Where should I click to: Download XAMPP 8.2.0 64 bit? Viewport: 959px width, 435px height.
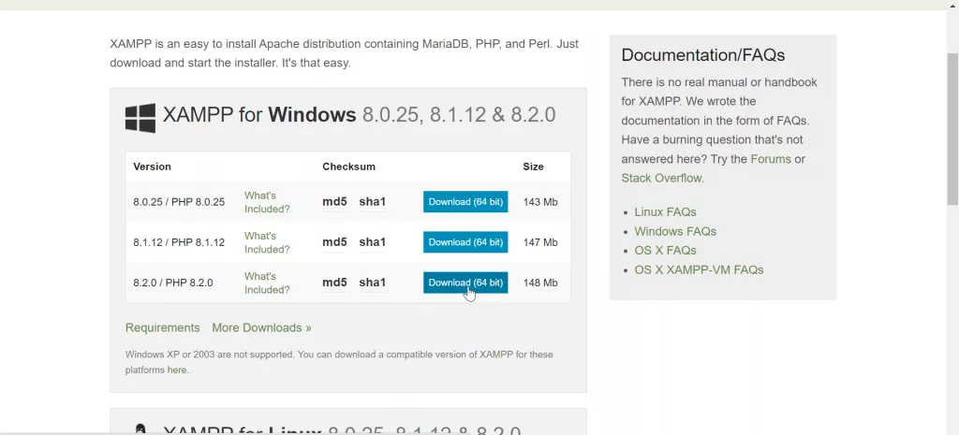click(x=465, y=283)
